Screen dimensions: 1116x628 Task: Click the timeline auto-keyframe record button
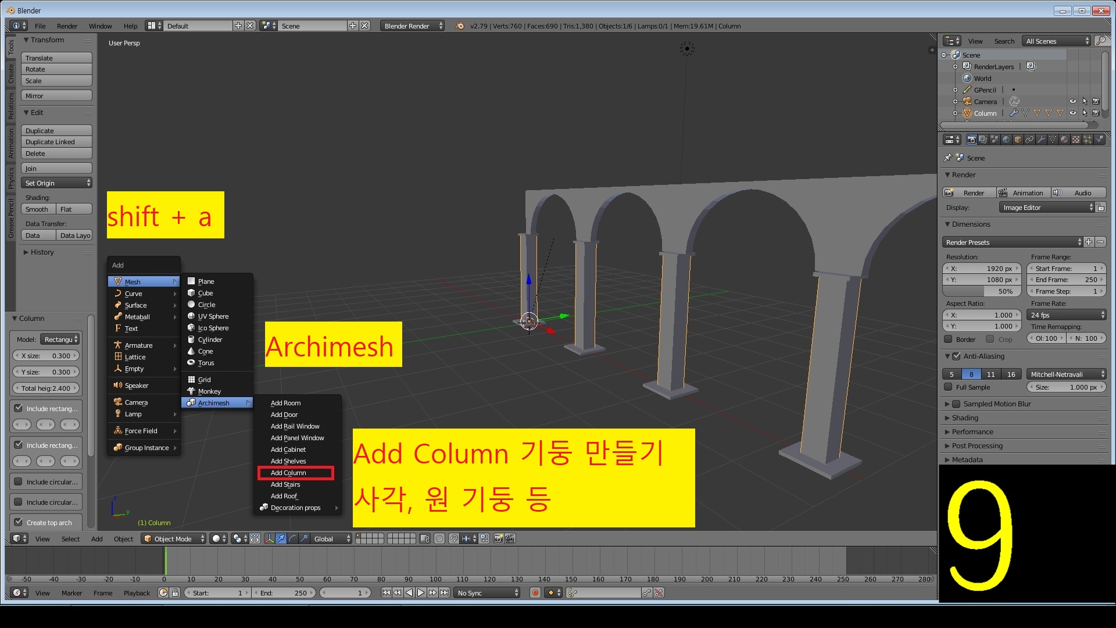tap(535, 593)
